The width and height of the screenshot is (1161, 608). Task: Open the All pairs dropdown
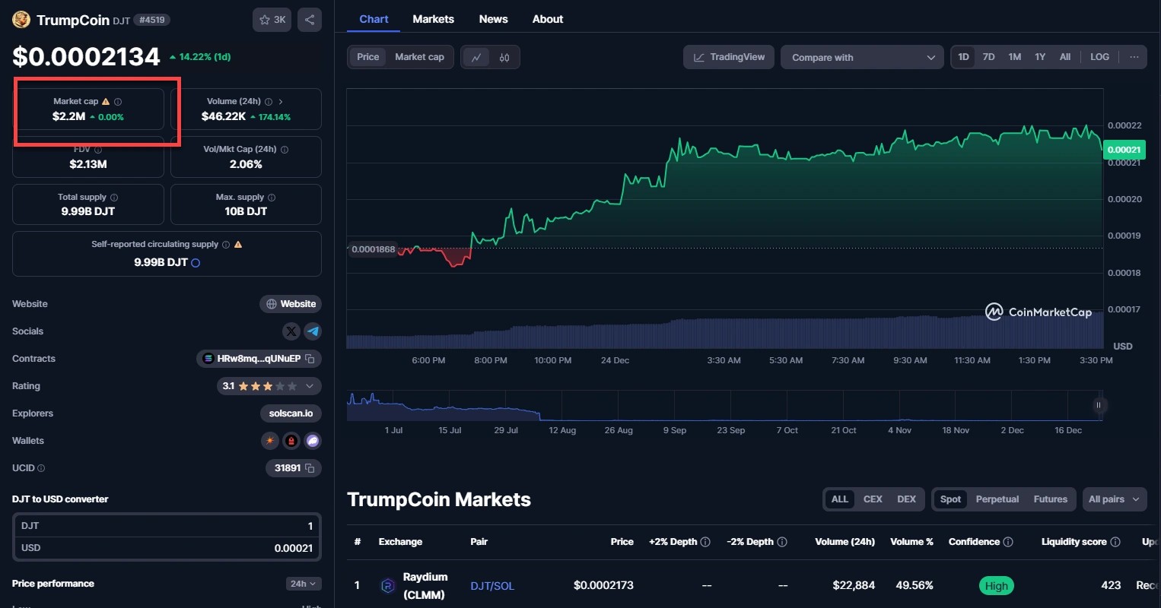coord(1114,499)
